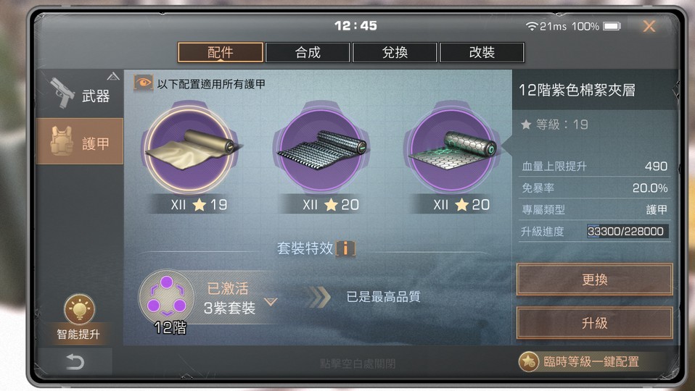
Task: Select the beige cotton layer armor attachment
Action: 190,149
